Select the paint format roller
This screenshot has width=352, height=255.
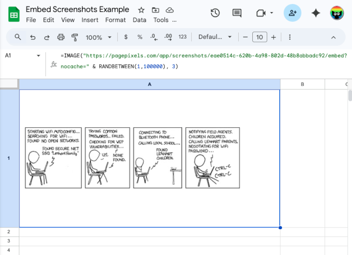click(75, 37)
